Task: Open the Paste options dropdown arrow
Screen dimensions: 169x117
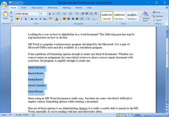Action: 5,21
